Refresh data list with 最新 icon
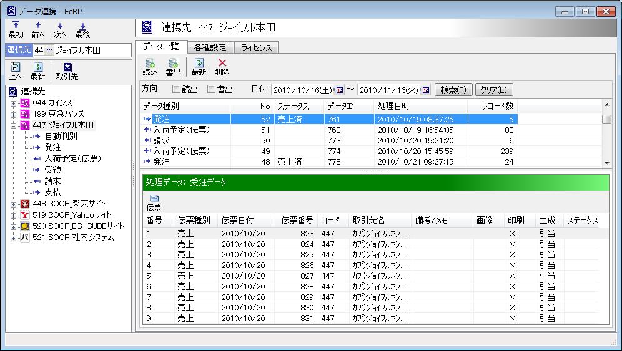This screenshot has width=622, height=351. coord(199,67)
